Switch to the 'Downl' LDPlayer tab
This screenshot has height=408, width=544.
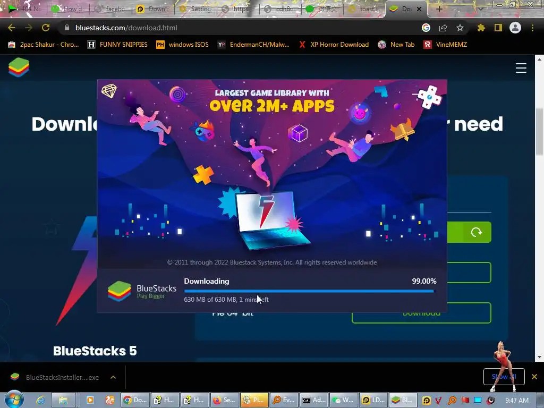(154, 9)
